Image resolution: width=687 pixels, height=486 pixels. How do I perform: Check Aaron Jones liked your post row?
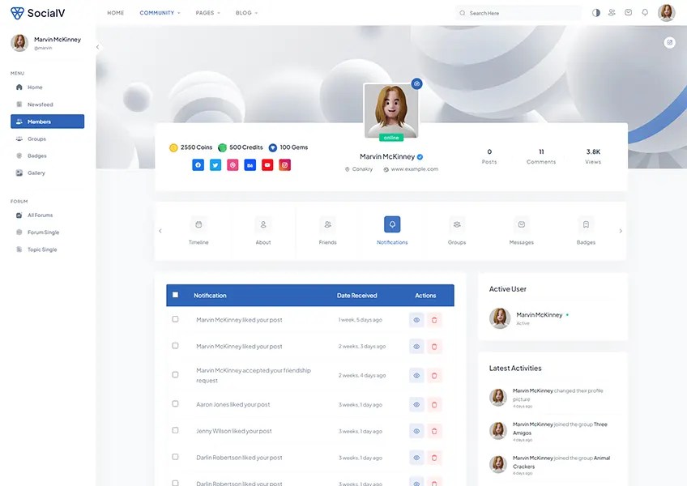point(175,403)
